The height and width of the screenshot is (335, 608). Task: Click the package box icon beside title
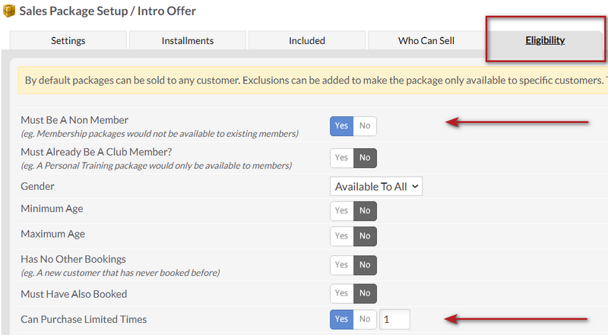pos(9,11)
